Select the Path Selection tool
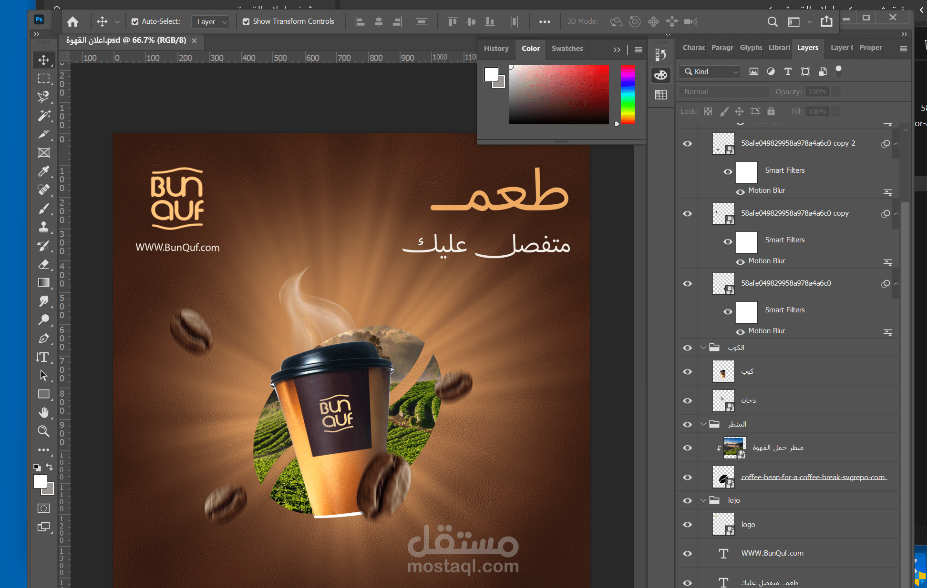 [x=43, y=376]
